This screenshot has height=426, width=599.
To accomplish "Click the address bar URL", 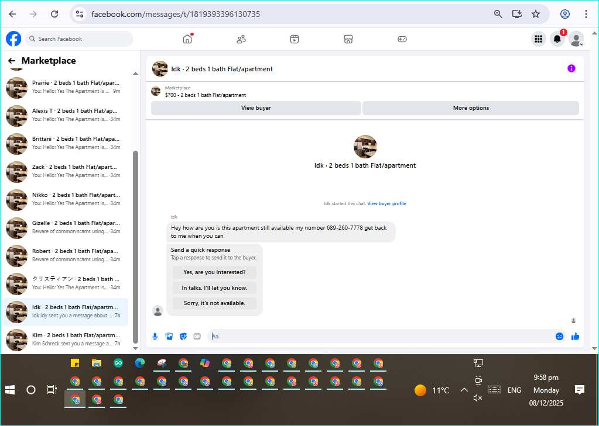I will 175,14.
